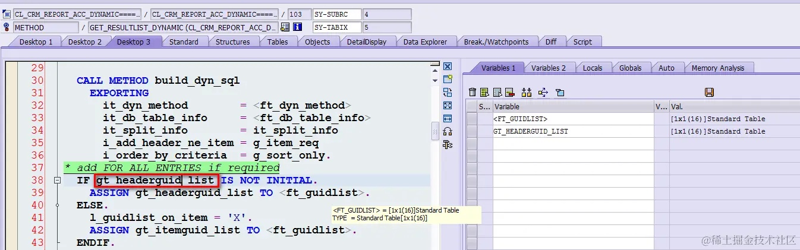The image size is (800, 250).
Task: Click the first green list icon in variables toolbar
Action: (x=484, y=92)
